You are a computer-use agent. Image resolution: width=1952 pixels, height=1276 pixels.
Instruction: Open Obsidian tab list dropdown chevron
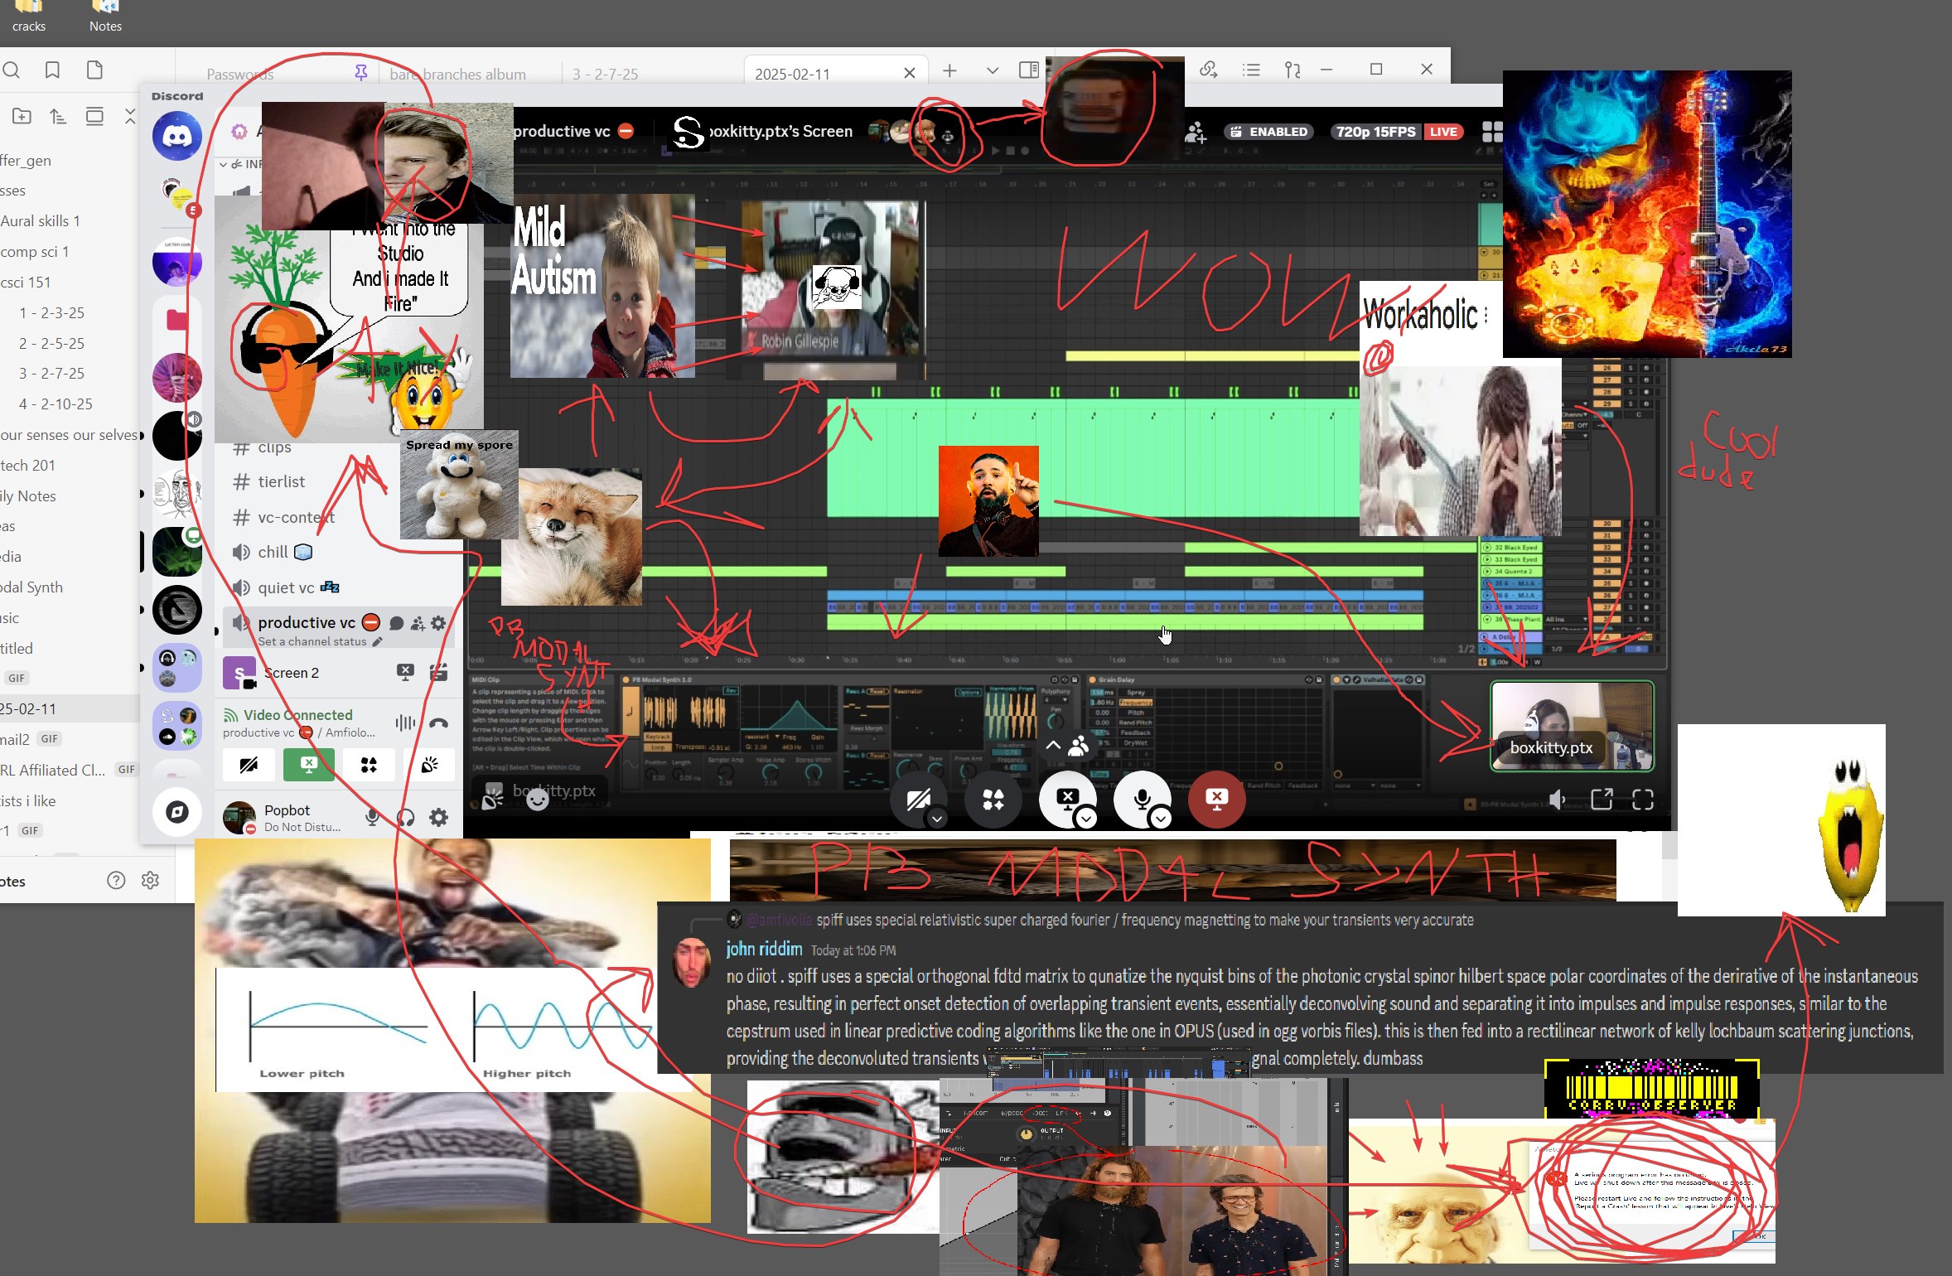(x=992, y=71)
